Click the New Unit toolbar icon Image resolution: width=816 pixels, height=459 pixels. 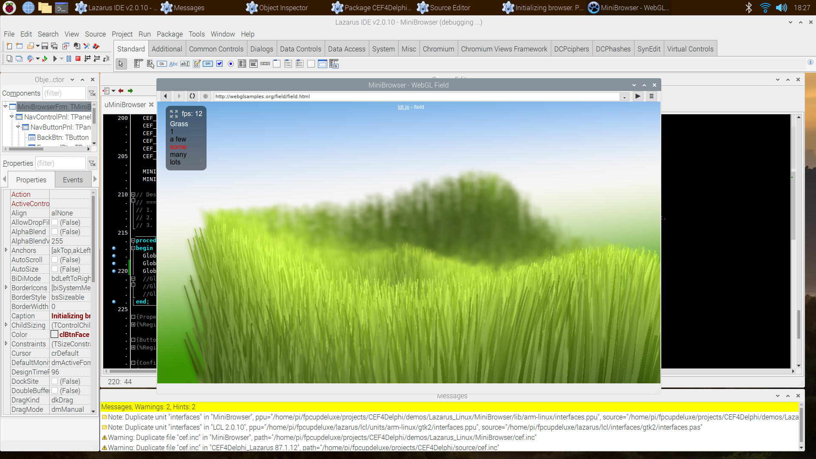9,46
